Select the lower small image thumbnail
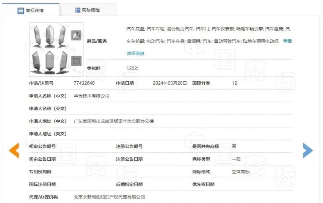The width and height of the screenshot is (323, 203). point(76,61)
